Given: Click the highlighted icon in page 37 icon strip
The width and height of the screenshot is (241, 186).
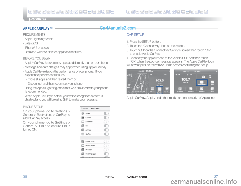Looking at the screenshot, I should [187, 12].
